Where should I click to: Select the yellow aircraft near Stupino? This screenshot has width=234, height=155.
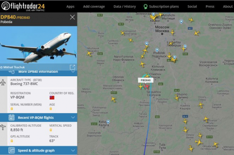(177, 98)
